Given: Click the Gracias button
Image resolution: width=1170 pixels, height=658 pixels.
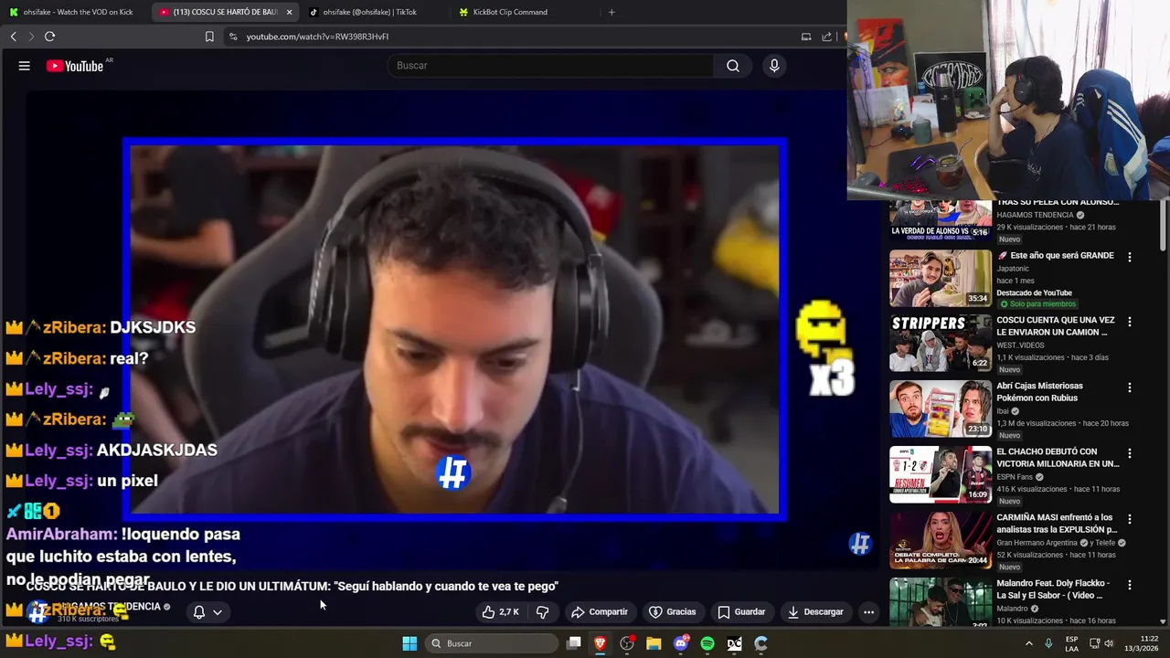Looking at the screenshot, I should 673,611.
